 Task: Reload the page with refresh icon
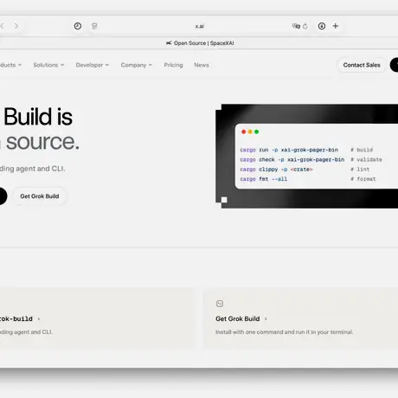(x=305, y=26)
